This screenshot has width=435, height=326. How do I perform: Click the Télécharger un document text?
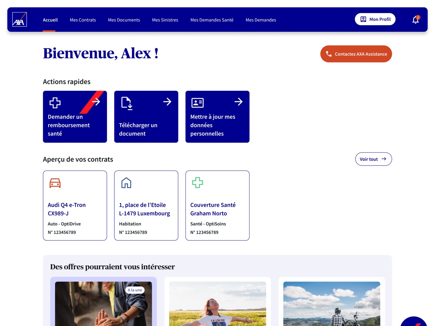[138, 129]
